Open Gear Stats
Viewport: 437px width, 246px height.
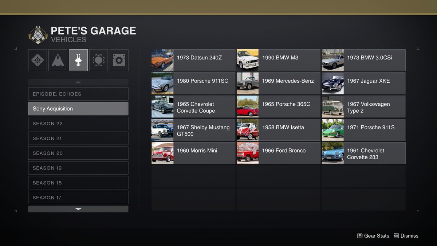tap(377, 236)
